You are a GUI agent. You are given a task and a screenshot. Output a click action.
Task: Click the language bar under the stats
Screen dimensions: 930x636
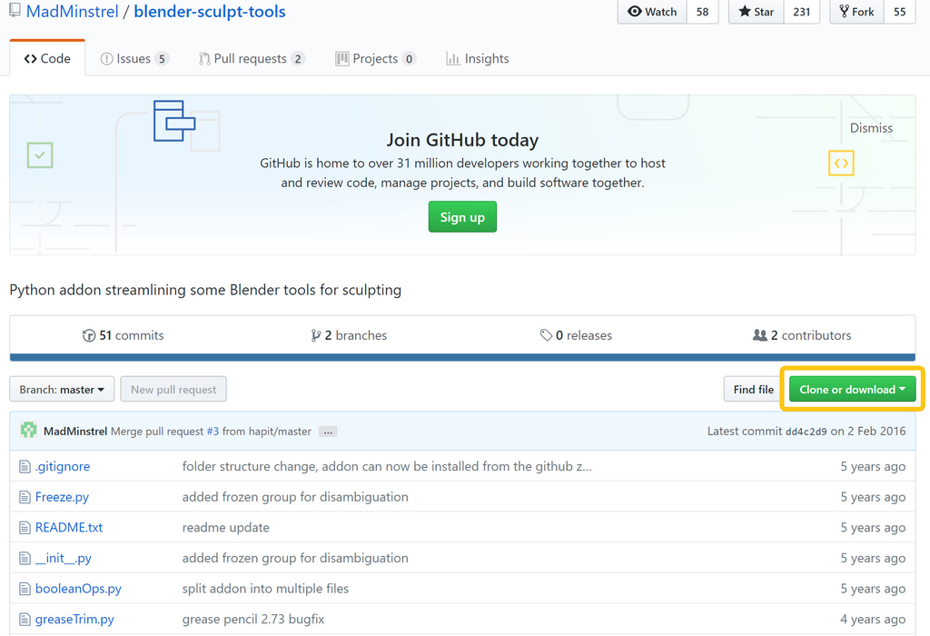[x=462, y=357]
